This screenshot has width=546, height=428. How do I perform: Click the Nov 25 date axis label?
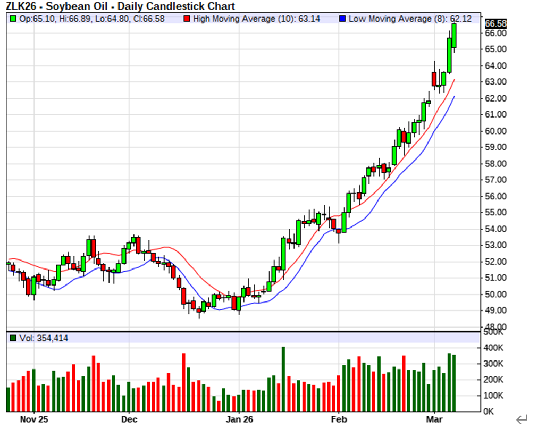coord(34,419)
